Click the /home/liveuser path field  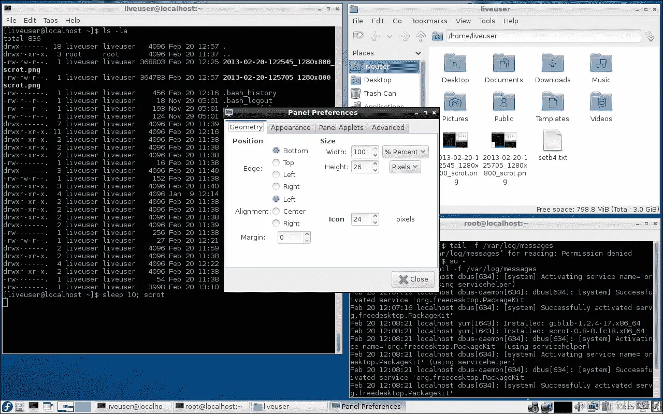(x=543, y=36)
